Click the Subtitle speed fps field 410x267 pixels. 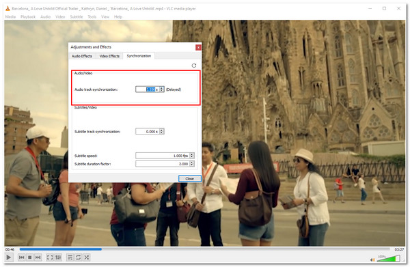[163, 156]
